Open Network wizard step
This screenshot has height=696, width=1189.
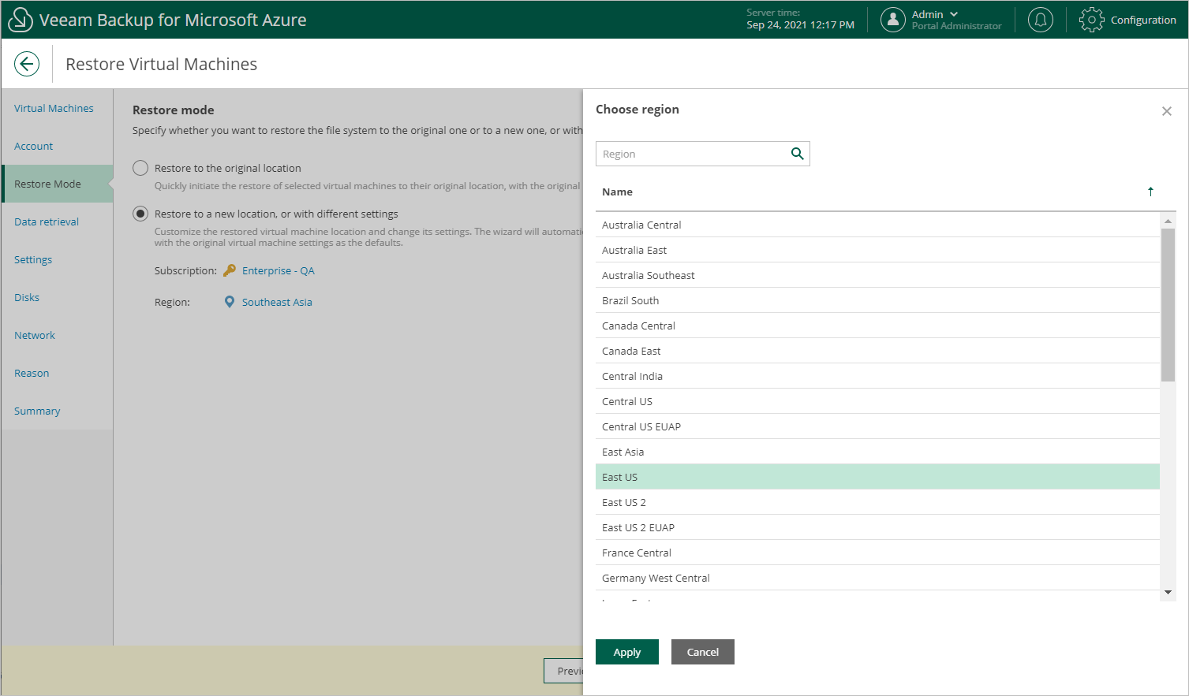click(x=35, y=335)
